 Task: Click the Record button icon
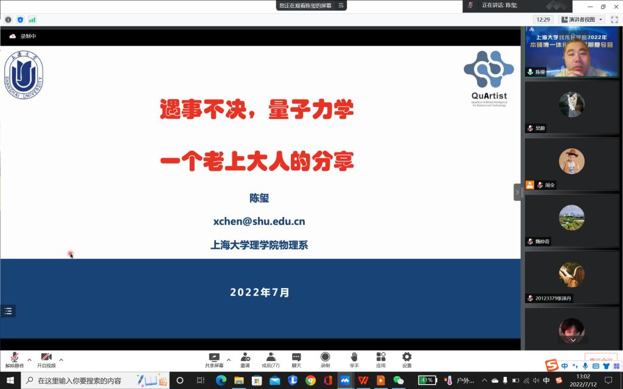325,359
